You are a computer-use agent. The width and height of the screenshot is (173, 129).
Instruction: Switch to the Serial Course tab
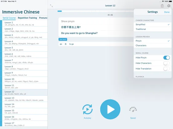[x=9, y=18]
